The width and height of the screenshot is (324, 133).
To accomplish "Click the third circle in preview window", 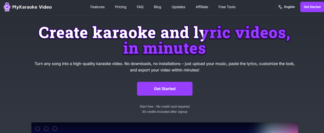I will click(x=55, y=129).
